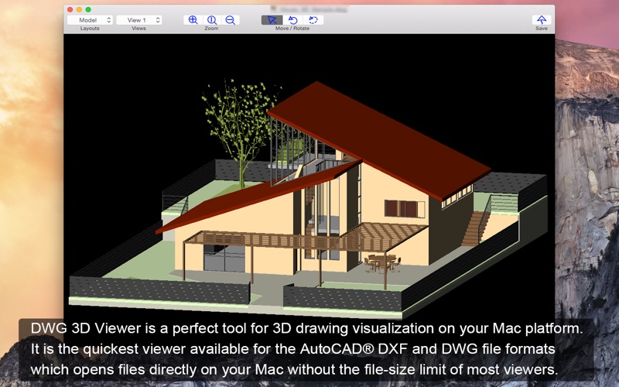The image size is (619, 387).
Task: Minimize the viewer window with yellow button
Action: tap(80, 9)
